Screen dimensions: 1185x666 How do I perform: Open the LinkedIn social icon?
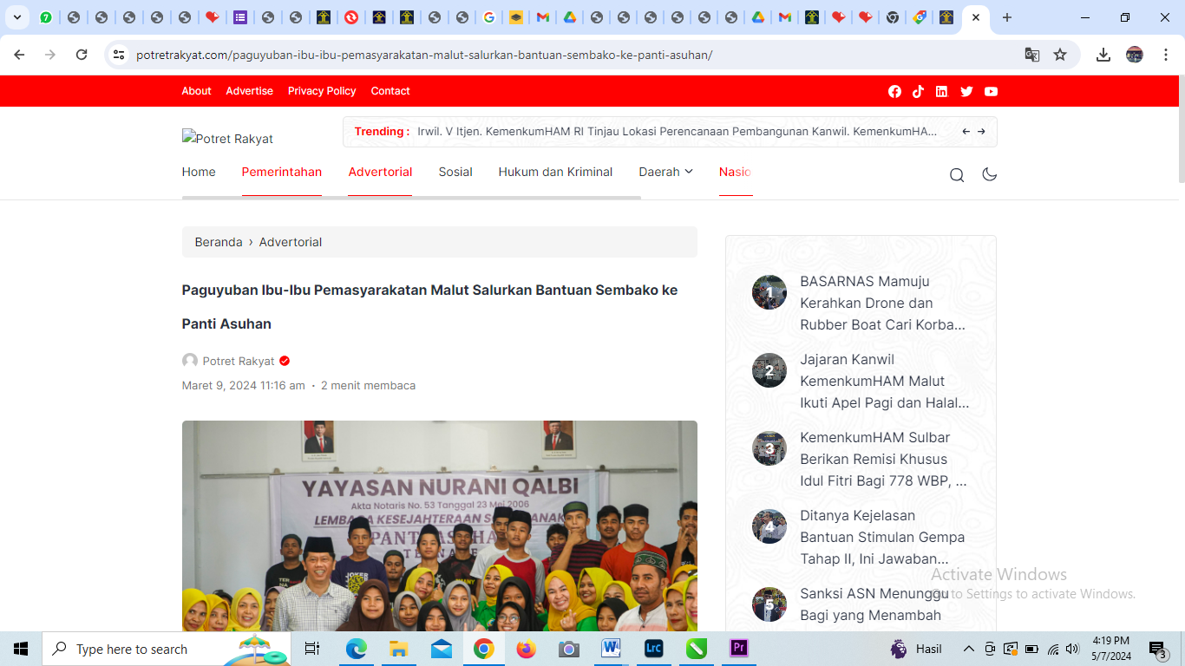click(x=941, y=91)
